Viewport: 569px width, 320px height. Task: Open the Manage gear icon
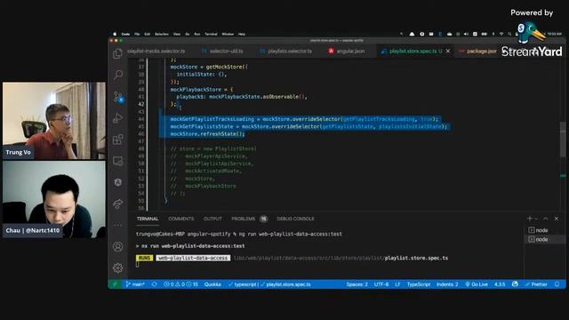coord(117,268)
